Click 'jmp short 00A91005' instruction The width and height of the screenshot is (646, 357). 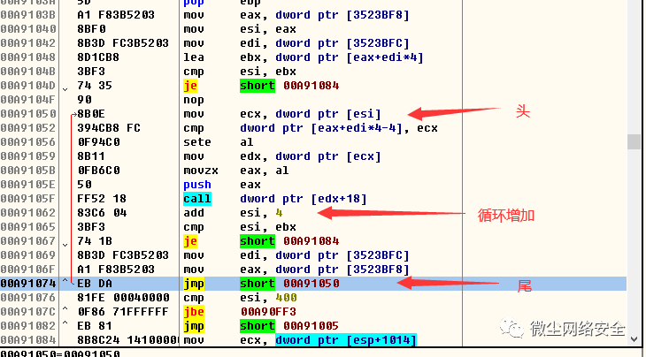[261, 326]
